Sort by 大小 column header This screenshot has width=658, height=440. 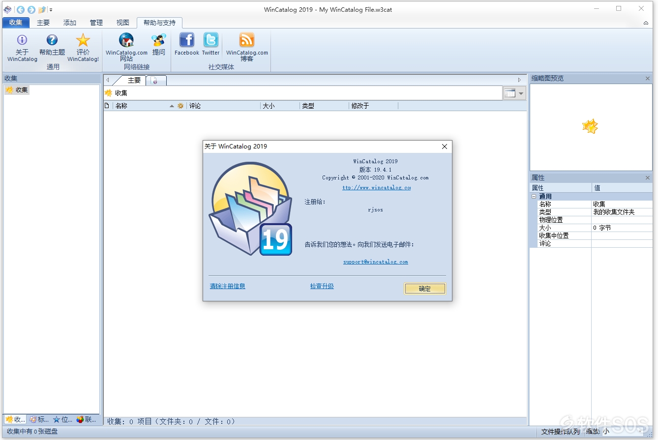tap(280, 106)
